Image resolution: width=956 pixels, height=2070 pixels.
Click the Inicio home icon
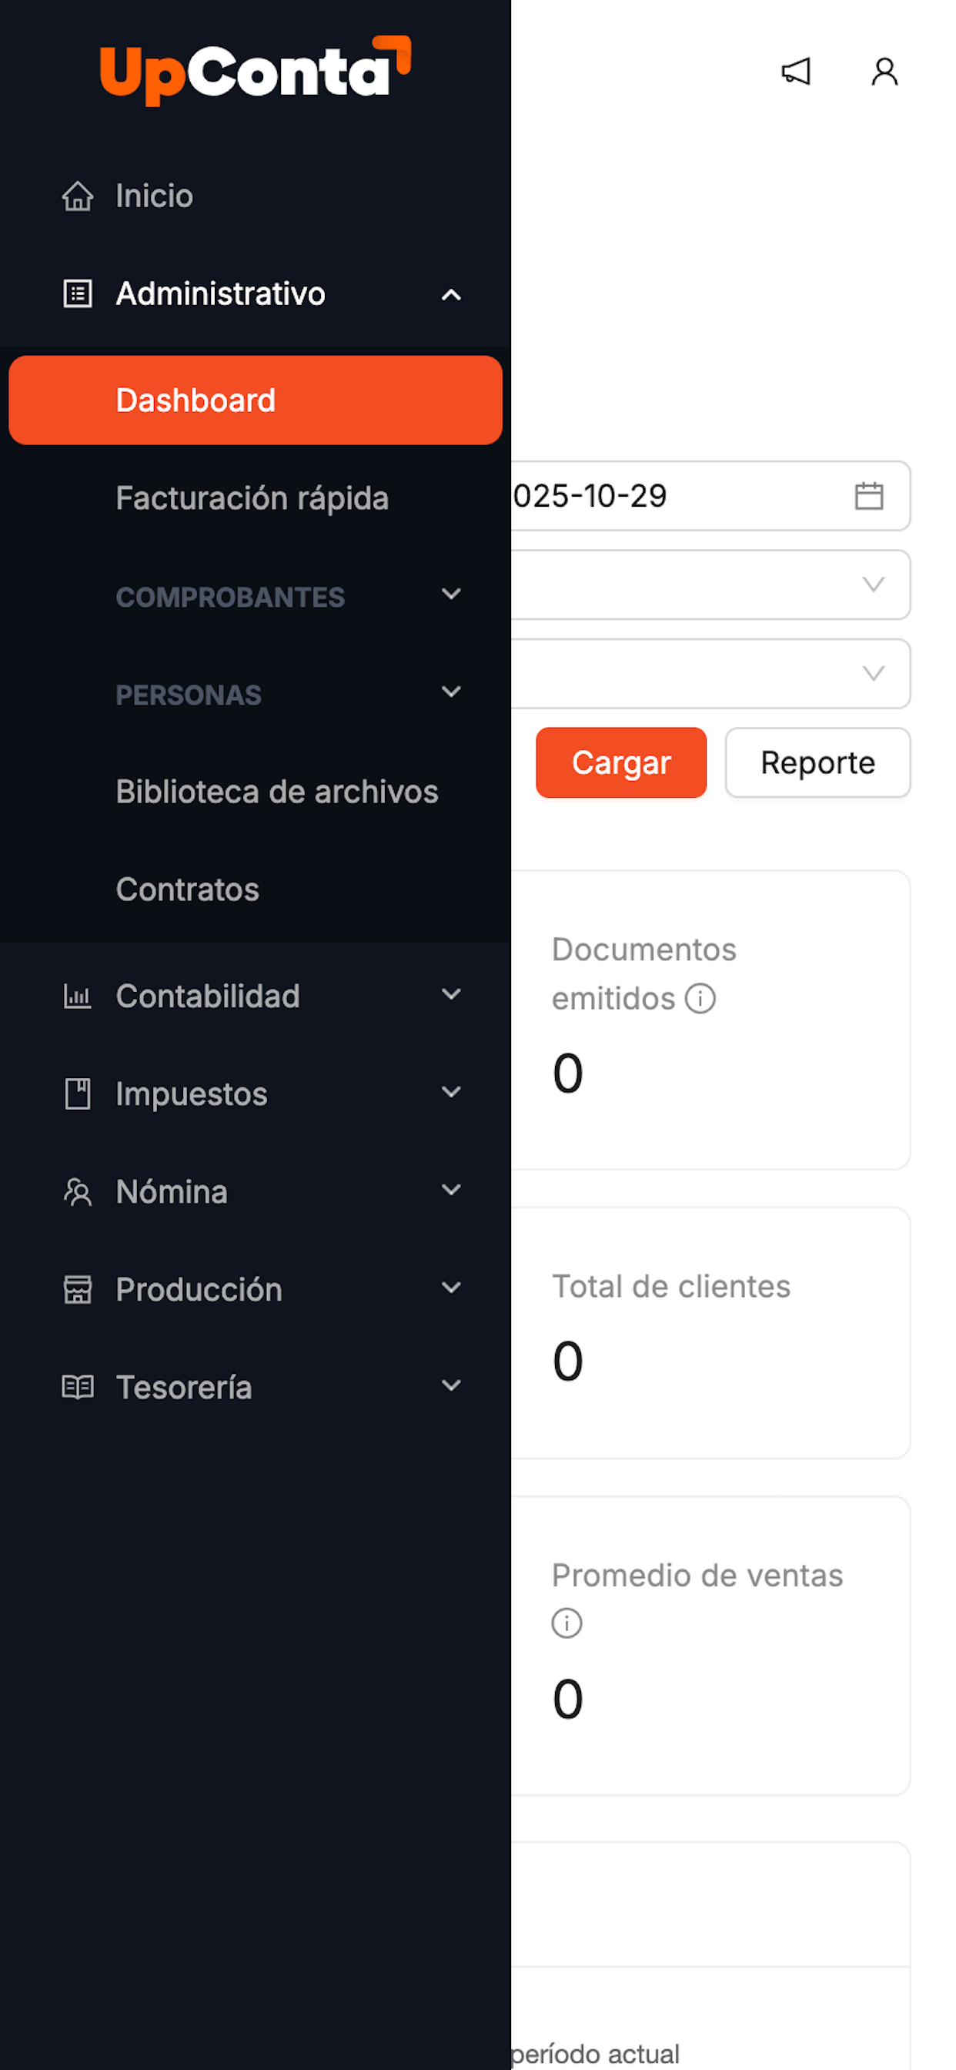pos(78,196)
